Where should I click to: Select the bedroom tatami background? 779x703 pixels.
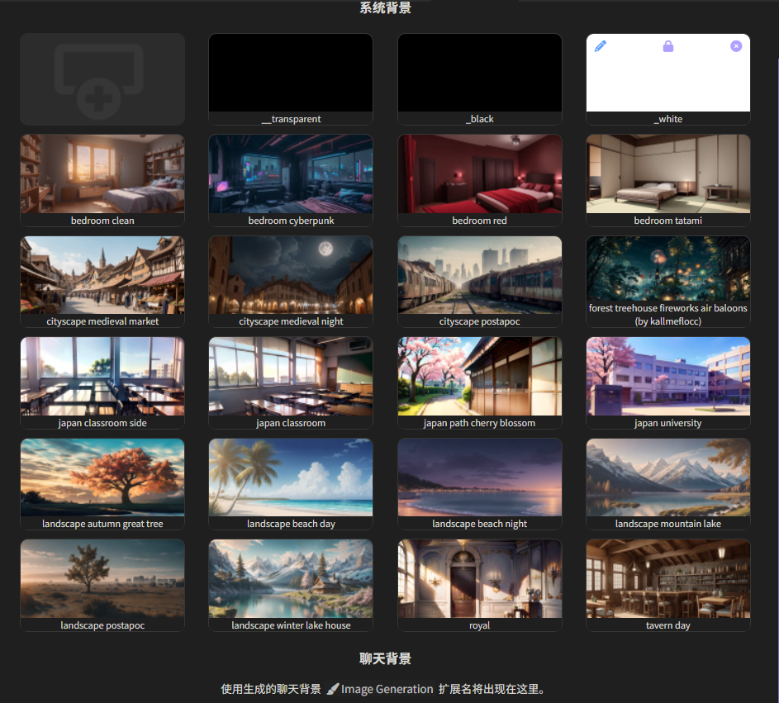pyautogui.click(x=668, y=174)
